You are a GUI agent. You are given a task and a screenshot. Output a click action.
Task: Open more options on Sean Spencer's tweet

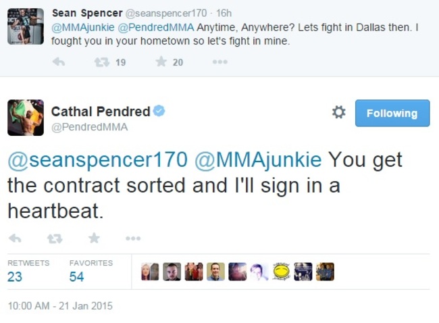(x=219, y=62)
